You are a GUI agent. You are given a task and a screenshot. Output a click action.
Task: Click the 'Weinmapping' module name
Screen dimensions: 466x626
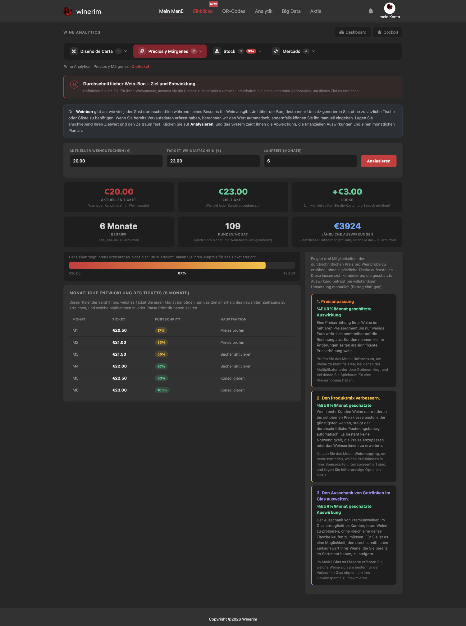click(367, 454)
